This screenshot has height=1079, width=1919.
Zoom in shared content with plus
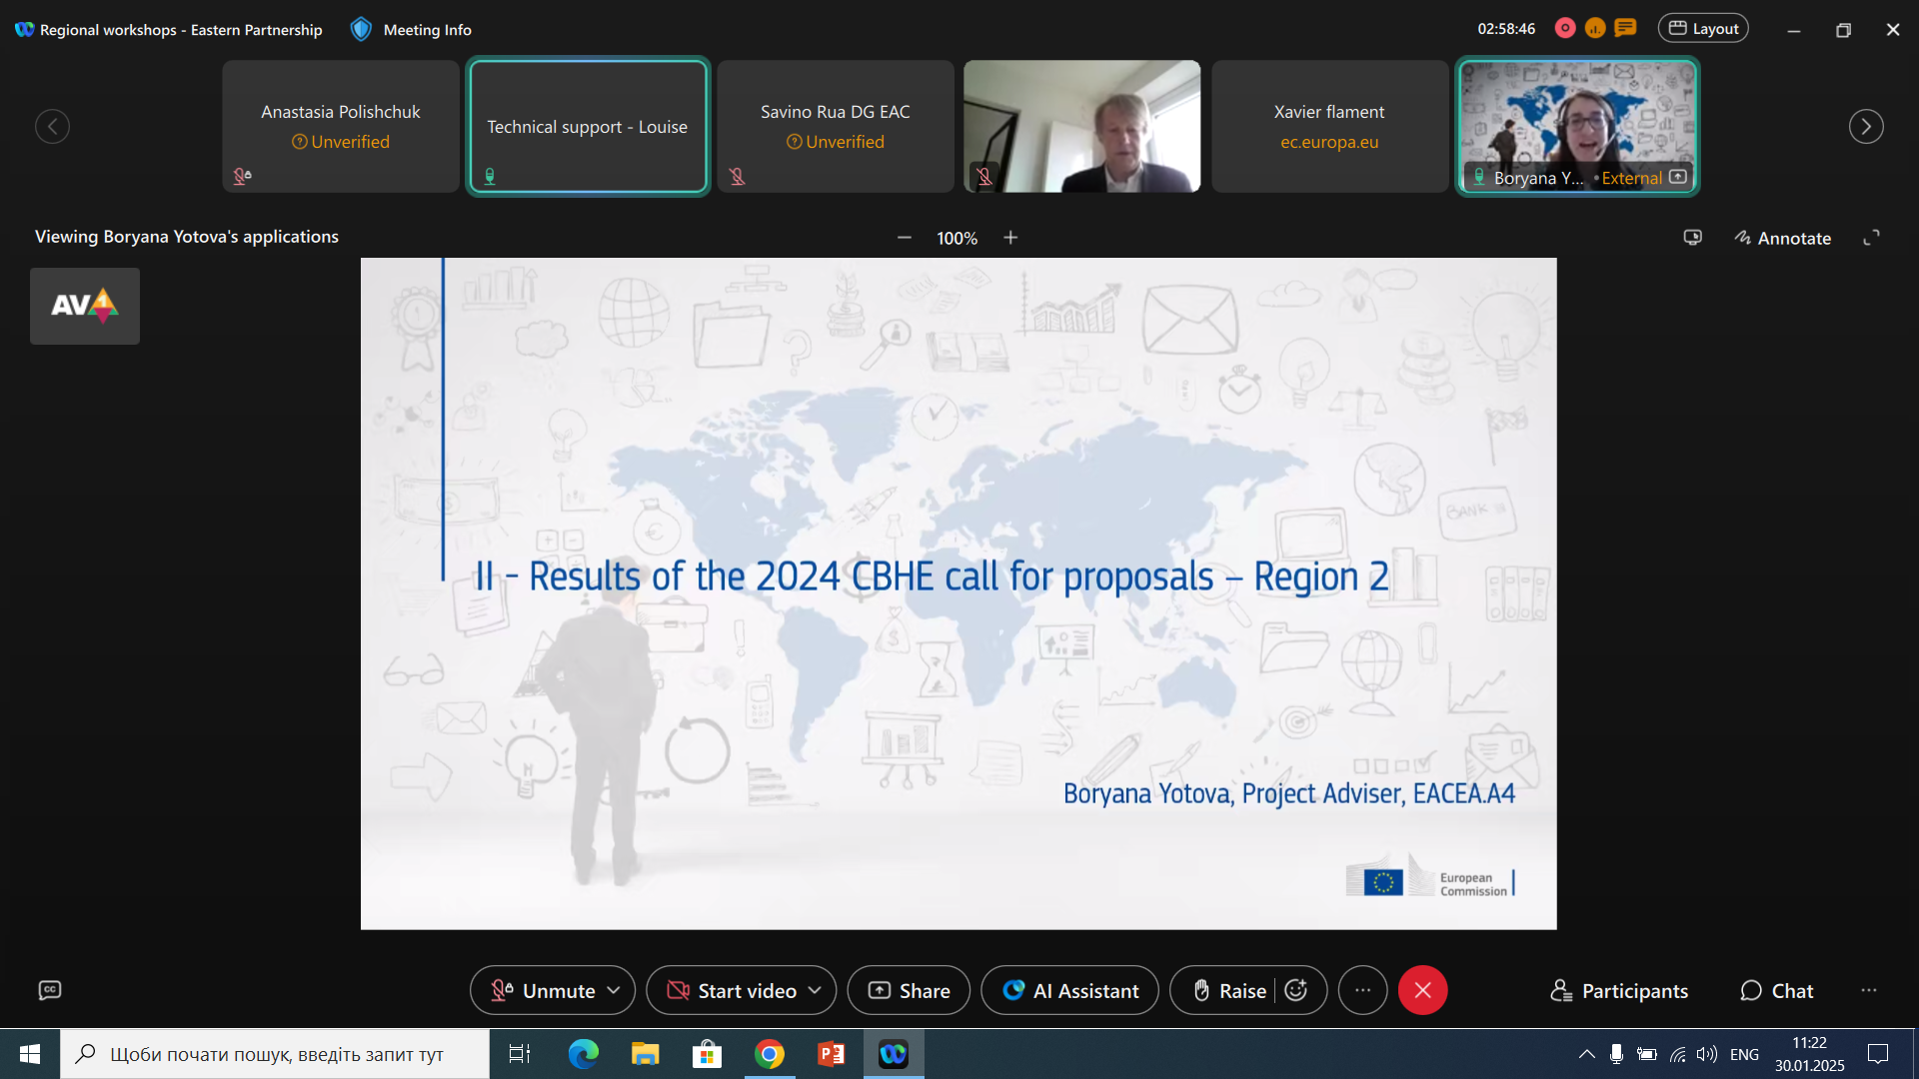pos(1010,238)
